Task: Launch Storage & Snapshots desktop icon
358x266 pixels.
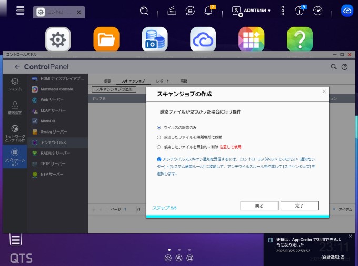Action: [155, 39]
